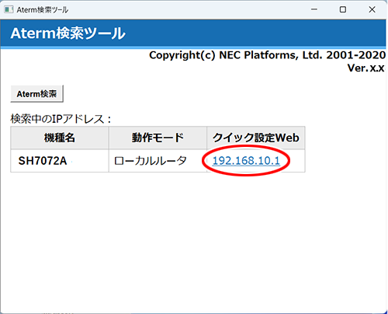Minimize the Aterm検索ツール window
Image resolution: width=388 pixels, height=314 pixels.
314,9
